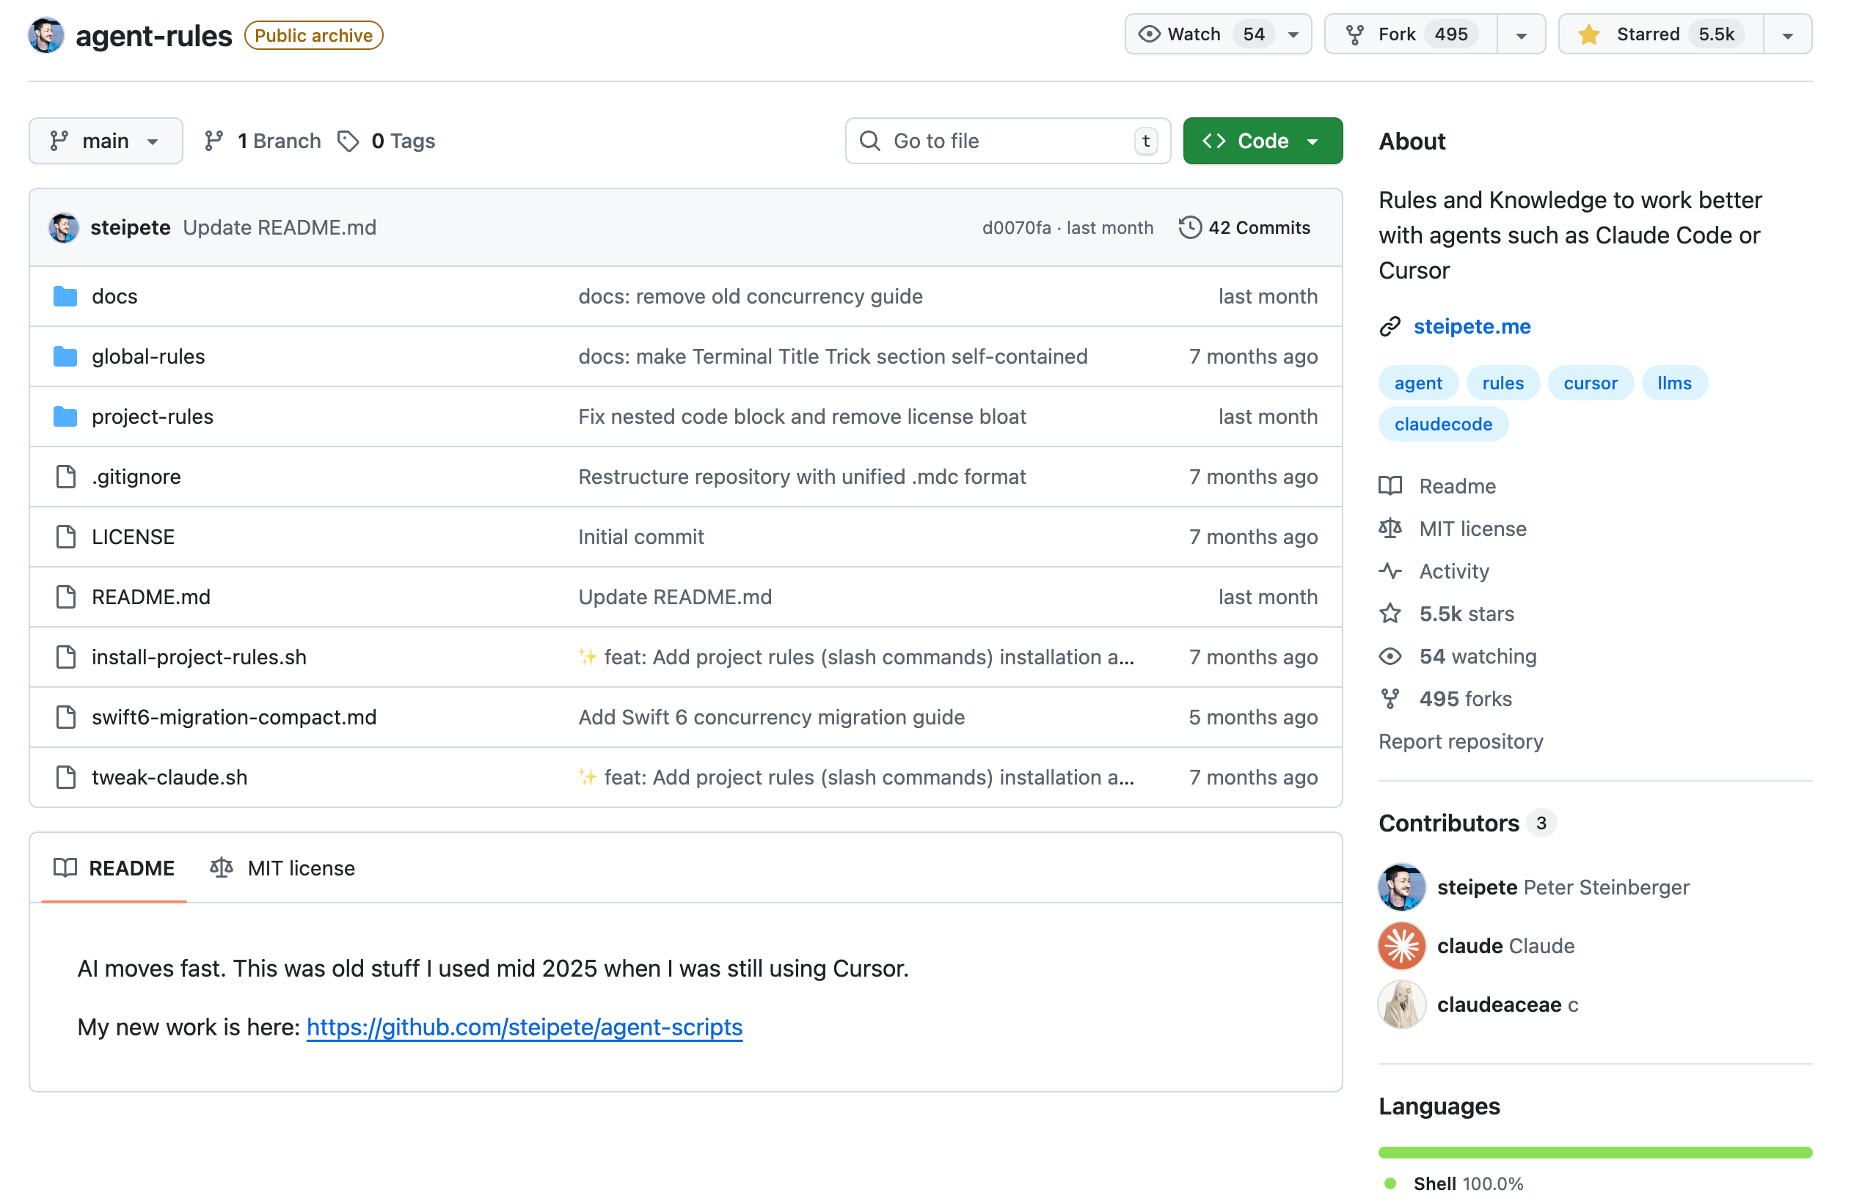Open the star lists dropdown arrow
1862x1201 pixels.
[1787, 35]
